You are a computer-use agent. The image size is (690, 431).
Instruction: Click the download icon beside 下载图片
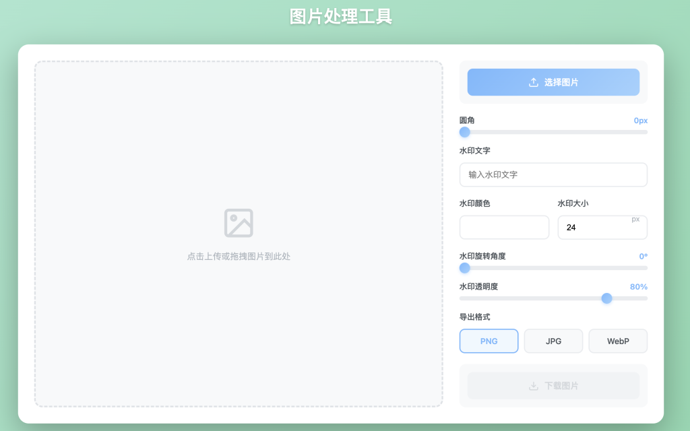(x=533, y=386)
